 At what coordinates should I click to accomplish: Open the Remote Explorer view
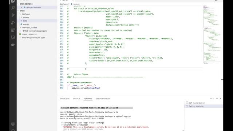13,37
